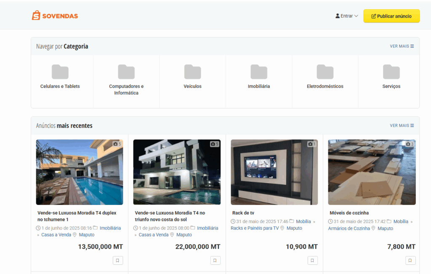431x274 pixels.
Task: Bookmark the 13,500,000 MT duplex listing
Action: tap(117, 261)
